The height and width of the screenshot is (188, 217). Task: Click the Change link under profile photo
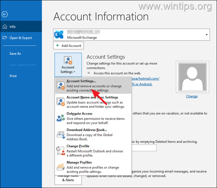[x=192, y=96]
